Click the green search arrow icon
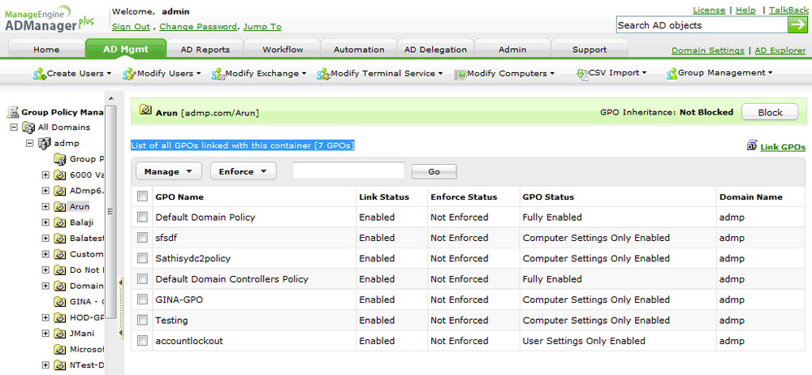Viewport: 812px width, 375px height. (x=798, y=25)
